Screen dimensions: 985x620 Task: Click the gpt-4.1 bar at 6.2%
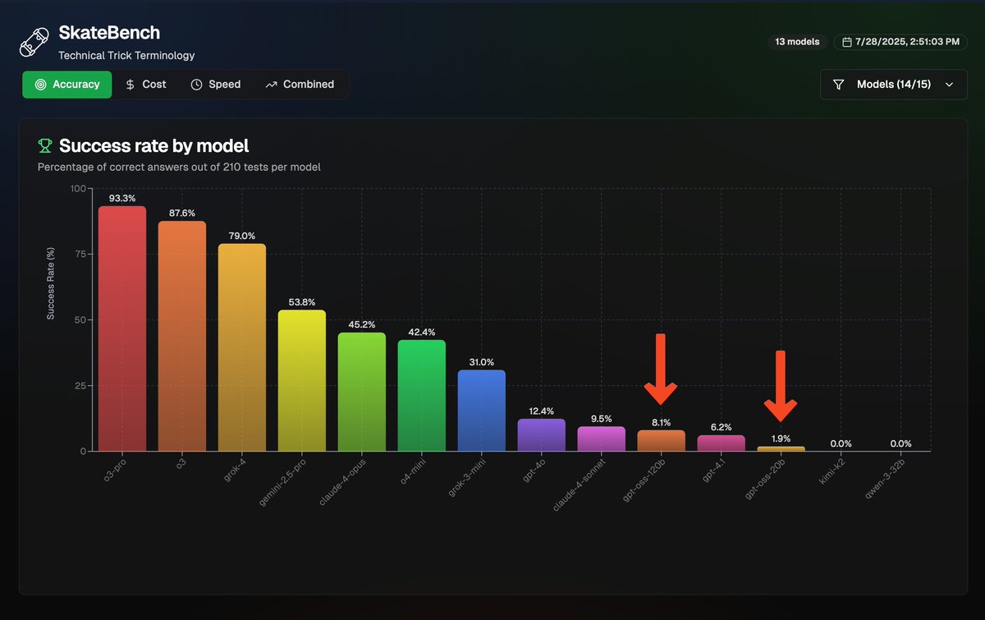click(721, 443)
